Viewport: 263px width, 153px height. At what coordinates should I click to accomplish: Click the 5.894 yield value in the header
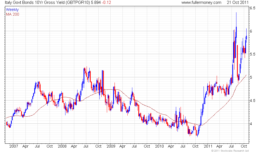click(96, 2)
